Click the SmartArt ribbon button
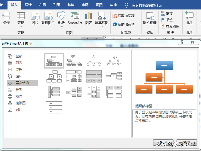The height and width of the screenshot is (151, 201). click(75, 18)
